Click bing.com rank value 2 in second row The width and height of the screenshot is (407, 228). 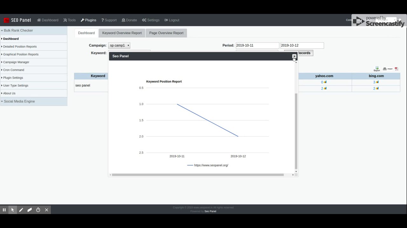pyautogui.click(x=374, y=89)
